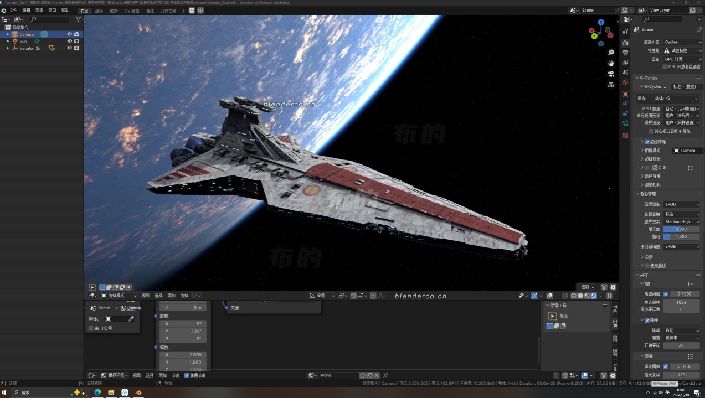Open Microsoft Edge from the taskbar
Screen dimensions: 705x398
pos(97,392)
